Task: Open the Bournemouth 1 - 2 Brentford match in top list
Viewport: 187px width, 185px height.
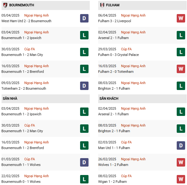Action: tap(22, 72)
